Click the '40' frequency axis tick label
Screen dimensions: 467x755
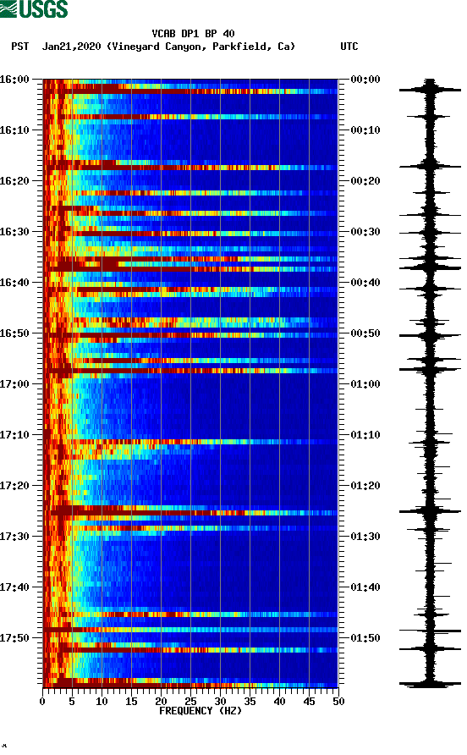click(x=279, y=702)
